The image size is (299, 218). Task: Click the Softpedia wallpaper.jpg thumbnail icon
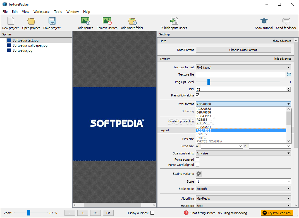[9, 45]
